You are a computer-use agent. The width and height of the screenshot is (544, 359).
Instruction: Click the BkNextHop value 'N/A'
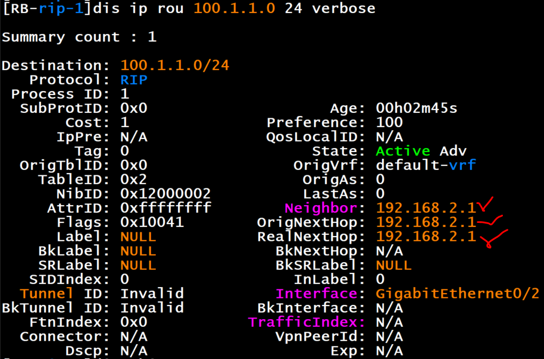pyautogui.click(x=389, y=251)
